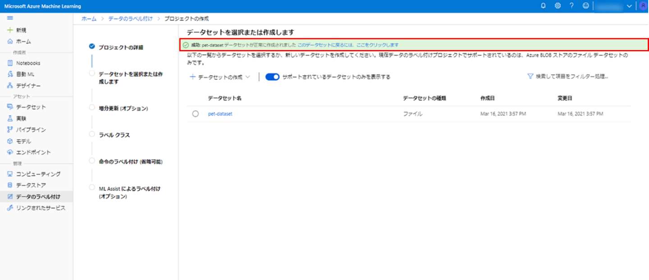Open the help question mark
Viewport: 649px width, 280px height.
[x=571, y=6]
